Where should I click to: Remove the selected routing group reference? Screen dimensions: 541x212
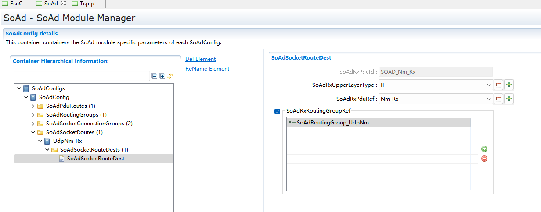pyautogui.click(x=484, y=159)
